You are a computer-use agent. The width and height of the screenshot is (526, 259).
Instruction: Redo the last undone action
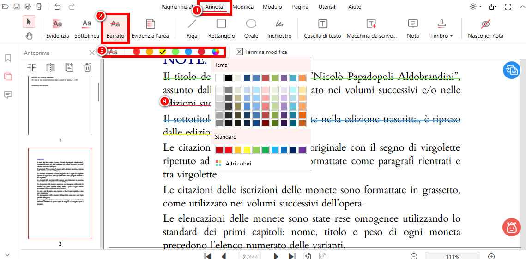coord(72,7)
